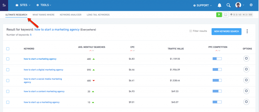Open options gear for 'how to start a marketing agency'

[x=246, y=58]
